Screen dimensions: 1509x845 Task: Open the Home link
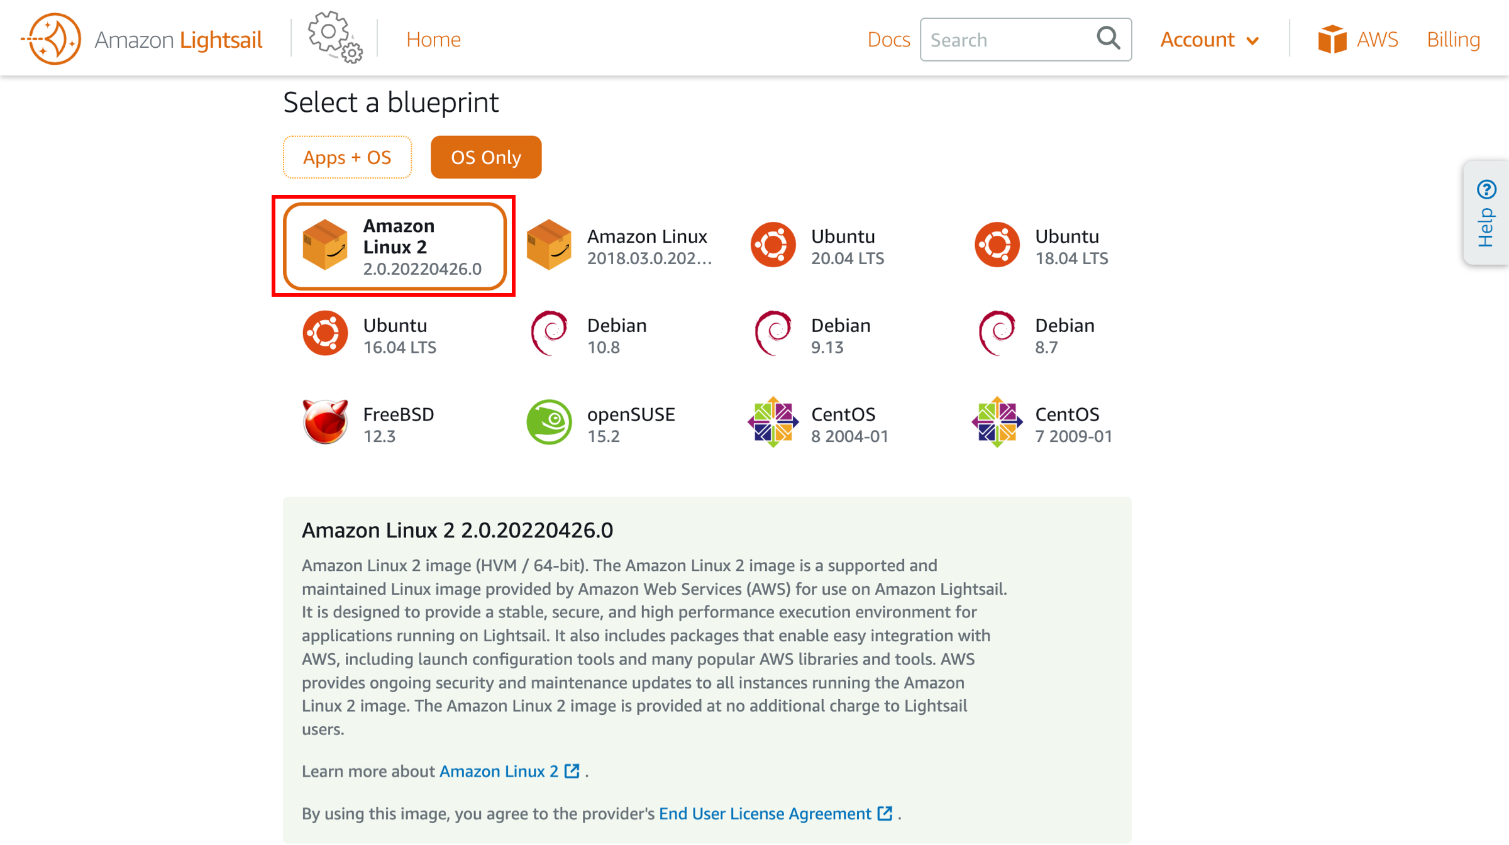tap(433, 39)
